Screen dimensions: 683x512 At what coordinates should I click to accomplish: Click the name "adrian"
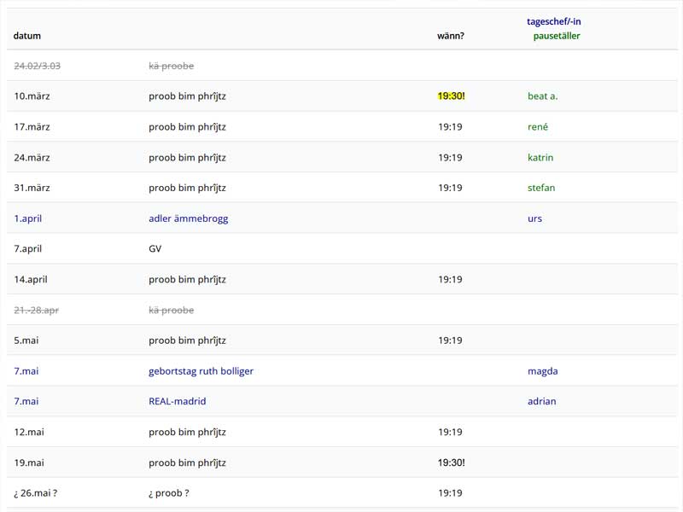click(x=541, y=401)
